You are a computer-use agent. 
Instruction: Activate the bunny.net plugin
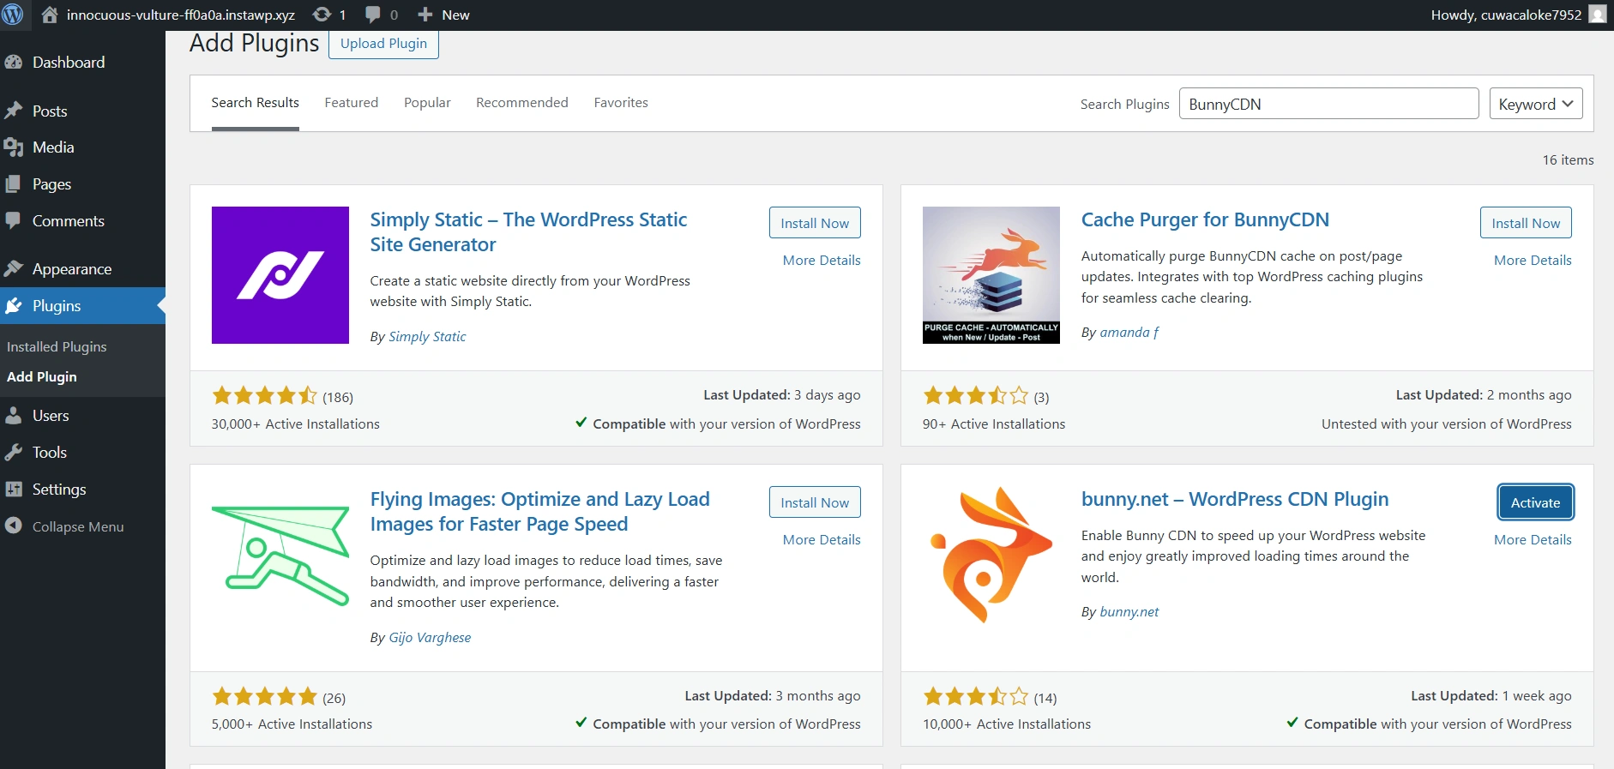(x=1535, y=502)
